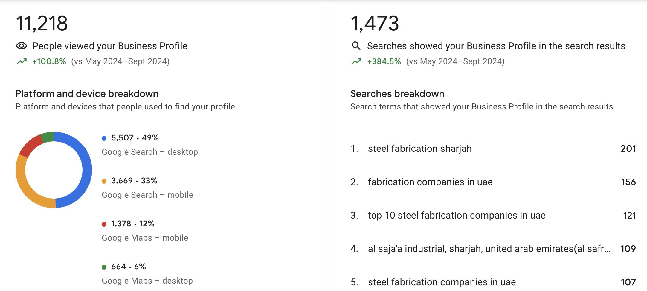The image size is (647, 291).
Task: Click the green legend dot for Maps desktop
Action: point(104,267)
